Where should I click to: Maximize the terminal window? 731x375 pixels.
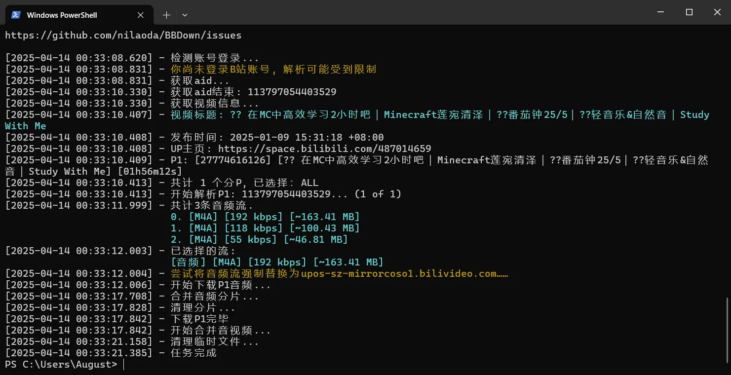tap(690, 12)
